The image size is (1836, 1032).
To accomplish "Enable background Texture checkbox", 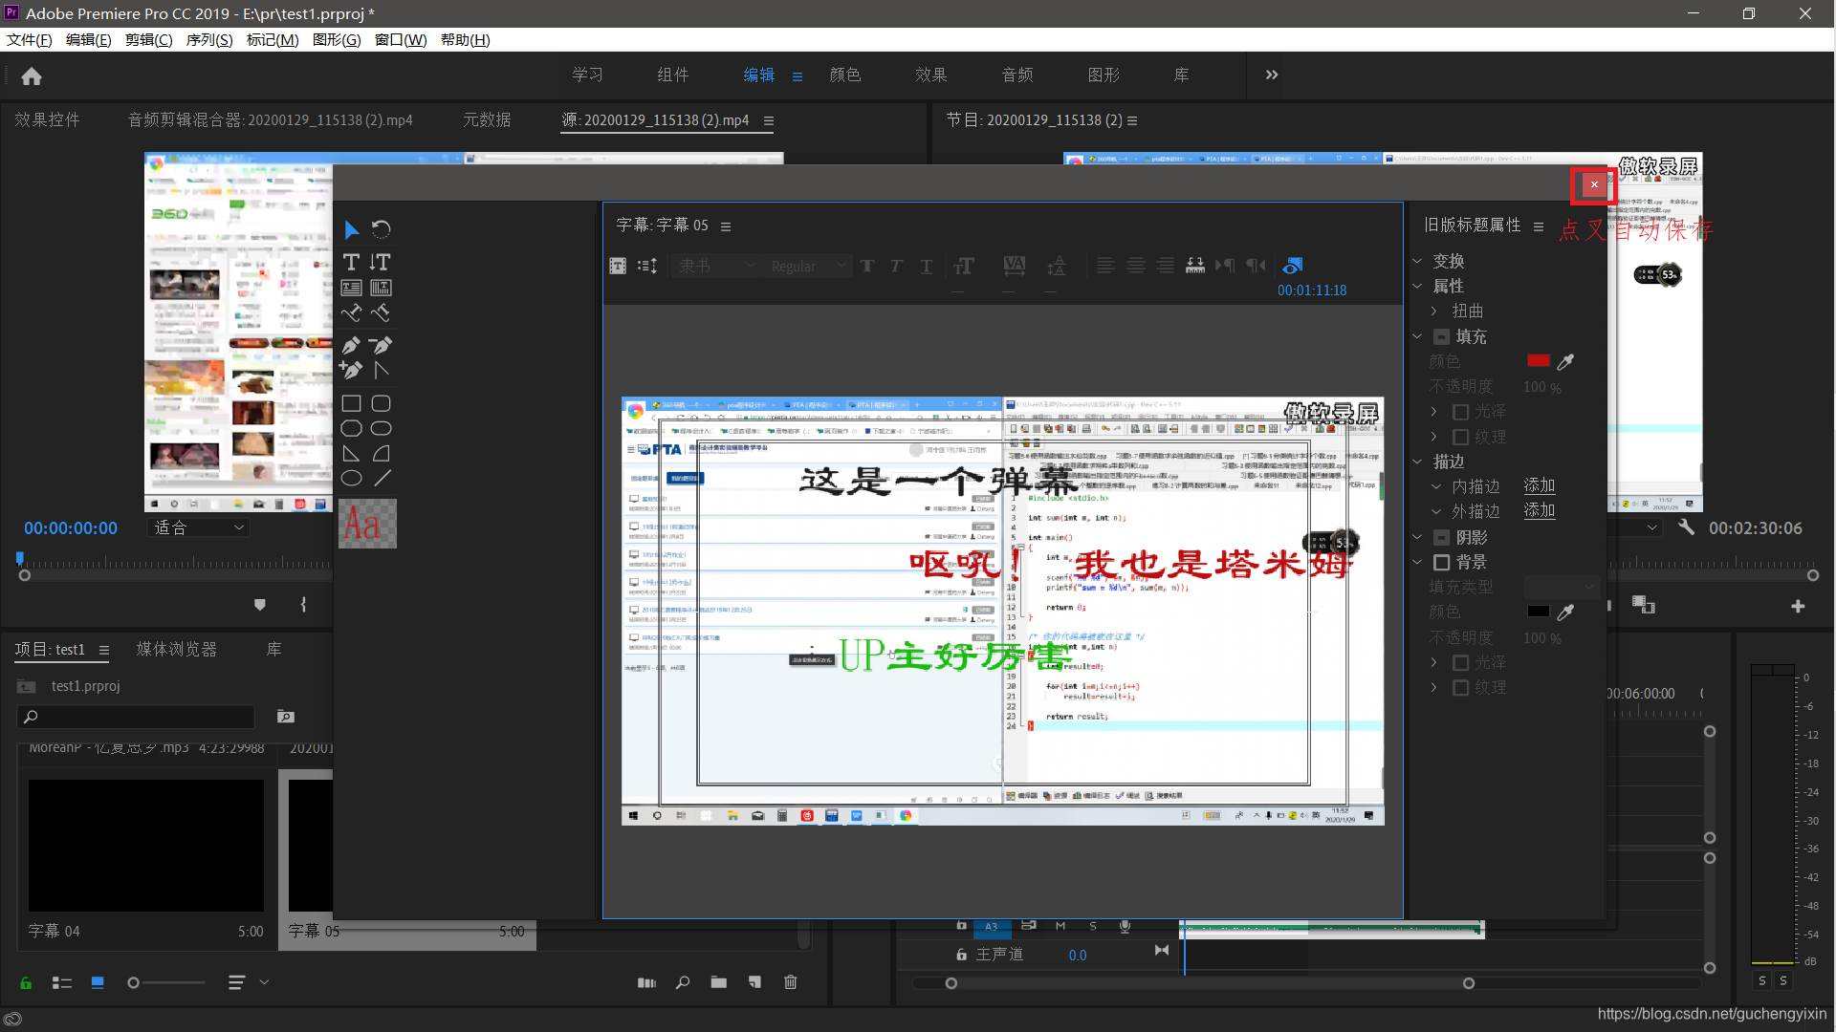I will coord(1460,687).
